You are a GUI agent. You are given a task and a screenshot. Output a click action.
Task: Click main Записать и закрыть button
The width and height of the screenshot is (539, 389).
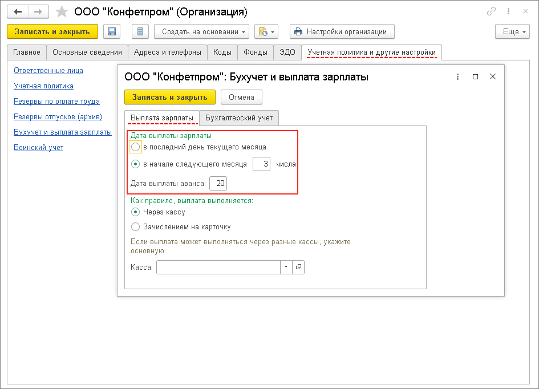[x=52, y=31]
